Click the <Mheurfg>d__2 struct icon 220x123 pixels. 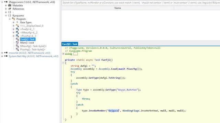[x=17, y=32]
